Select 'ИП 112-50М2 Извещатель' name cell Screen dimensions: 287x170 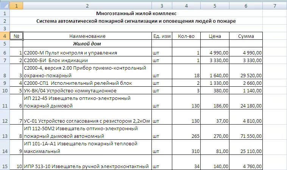pyautogui.click(x=87, y=132)
